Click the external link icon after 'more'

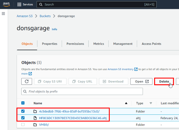30,74
